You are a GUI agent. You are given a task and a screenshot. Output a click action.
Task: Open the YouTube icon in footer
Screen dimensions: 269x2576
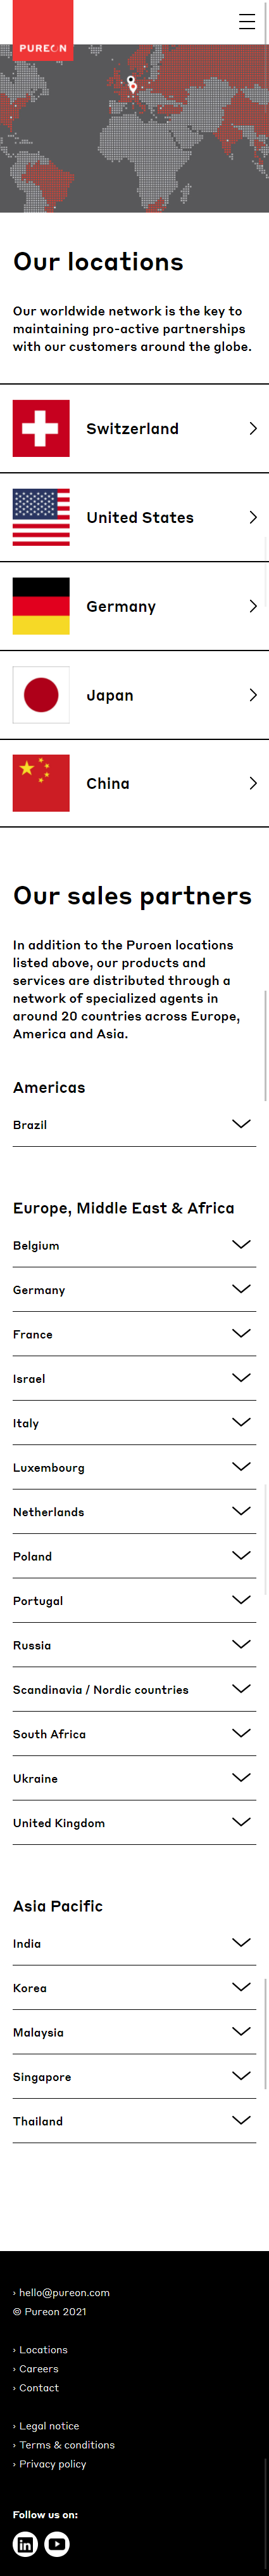click(57, 2543)
